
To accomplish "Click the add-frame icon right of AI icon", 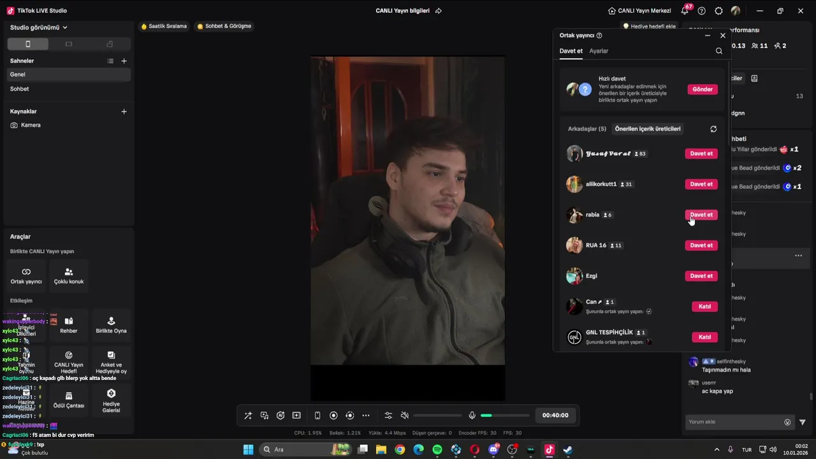I will [x=296, y=416].
